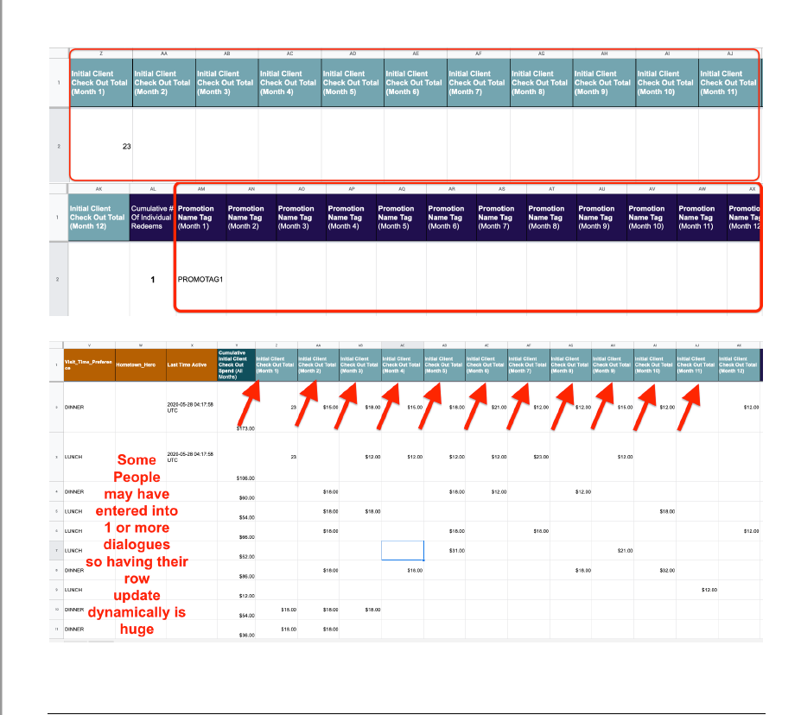Select column letter AM
801x715 pixels.
[201, 189]
